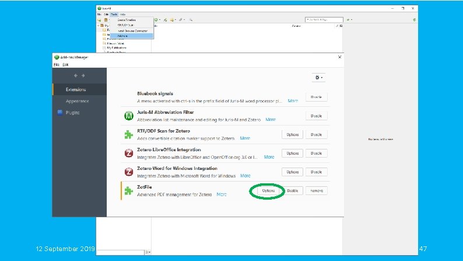Choose Install Browser Connector menu entry

pyautogui.click(x=132, y=31)
